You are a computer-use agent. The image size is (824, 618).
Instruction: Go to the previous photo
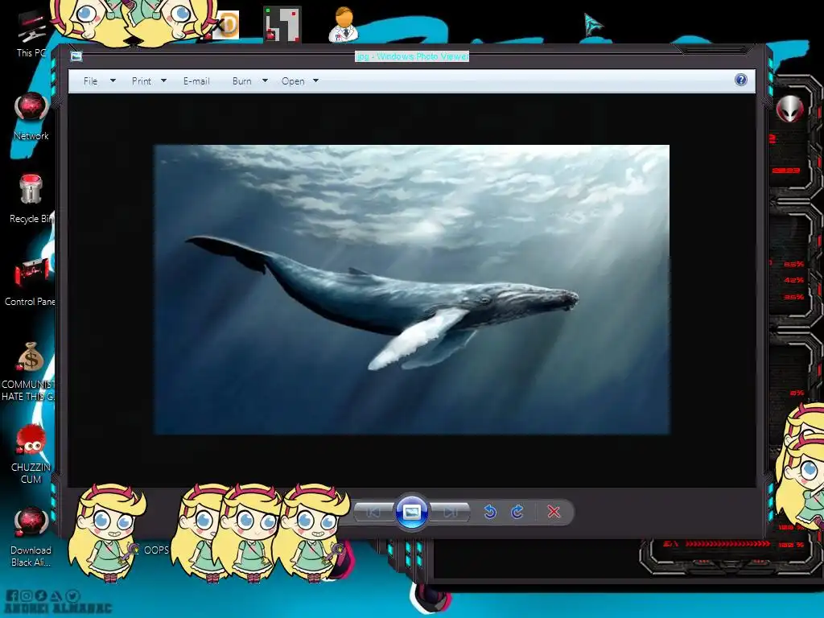pyautogui.click(x=373, y=512)
